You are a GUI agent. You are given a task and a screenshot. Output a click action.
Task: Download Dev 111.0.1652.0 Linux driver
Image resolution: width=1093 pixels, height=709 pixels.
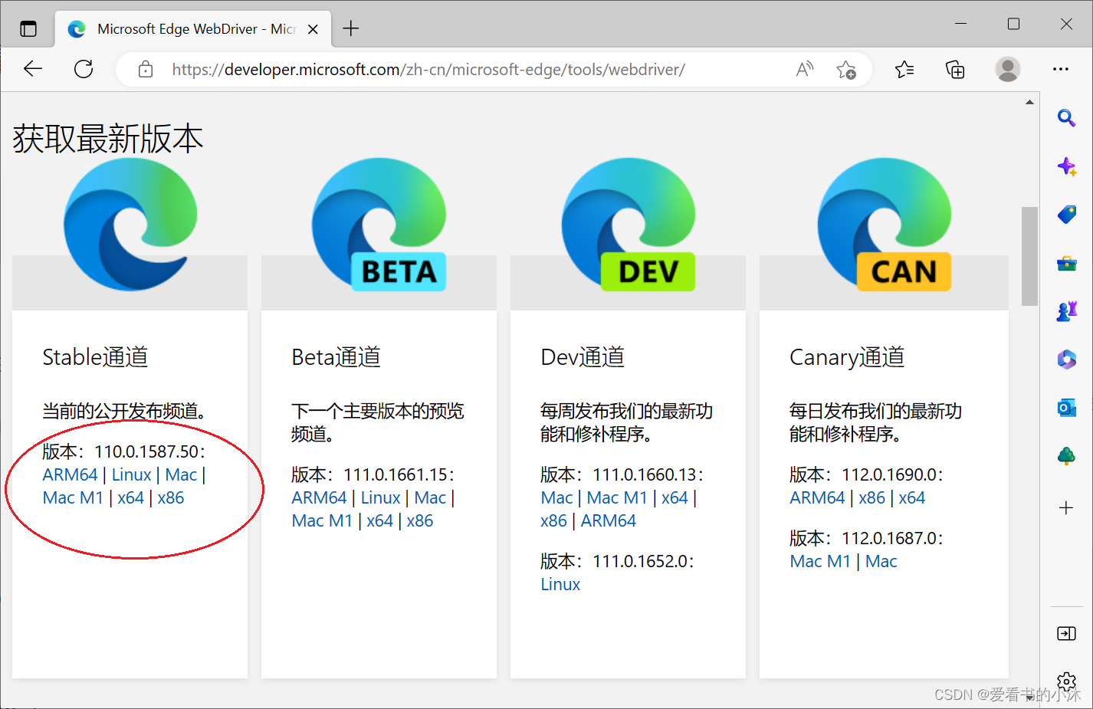(x=560, y=585)
